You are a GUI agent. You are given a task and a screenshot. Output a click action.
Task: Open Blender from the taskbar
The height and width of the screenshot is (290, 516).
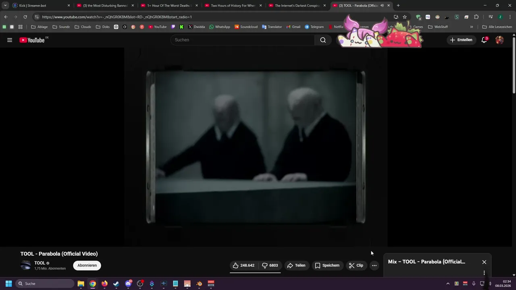[199, 284]
